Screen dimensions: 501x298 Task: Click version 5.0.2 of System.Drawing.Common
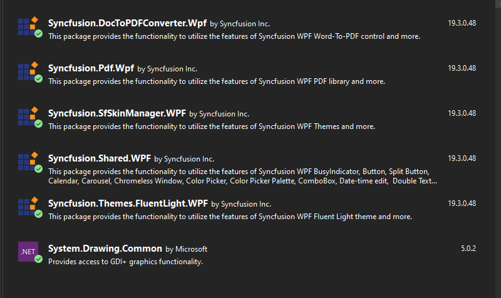click(x=468, y=249)
